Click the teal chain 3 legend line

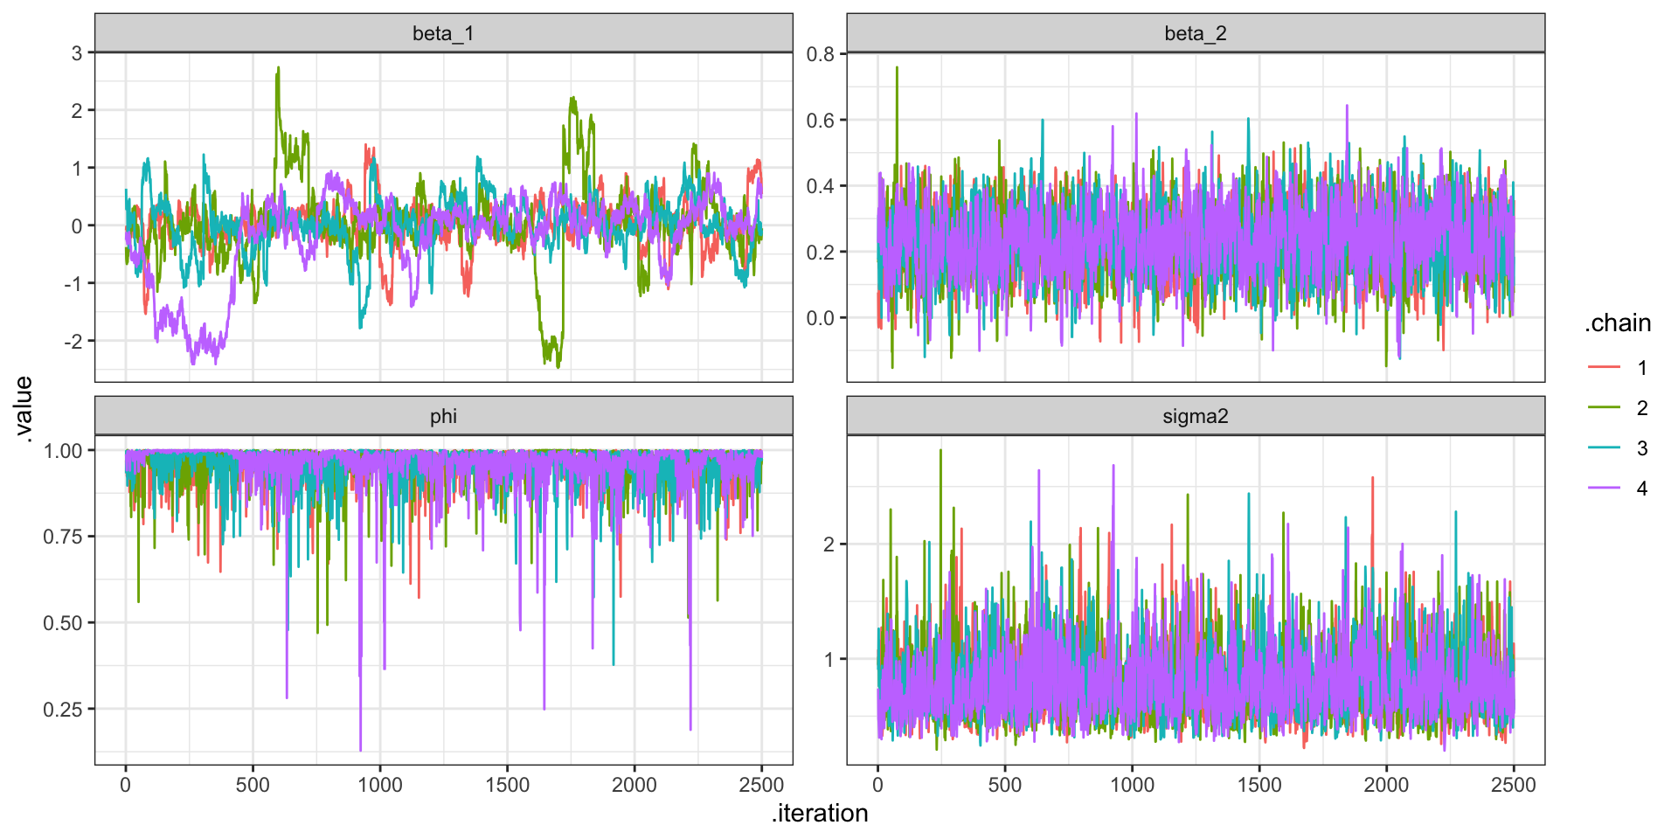[x=1604, y=448]
